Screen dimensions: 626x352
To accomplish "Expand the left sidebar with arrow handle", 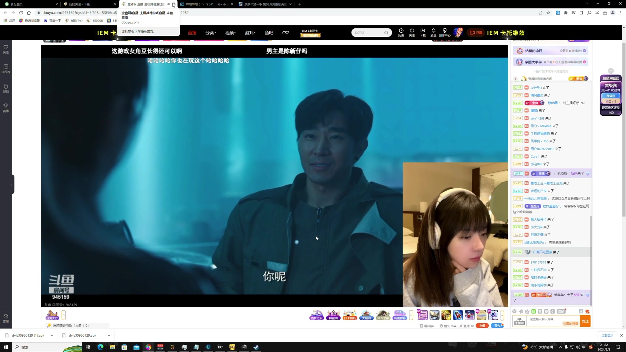I will coord(12,185).
